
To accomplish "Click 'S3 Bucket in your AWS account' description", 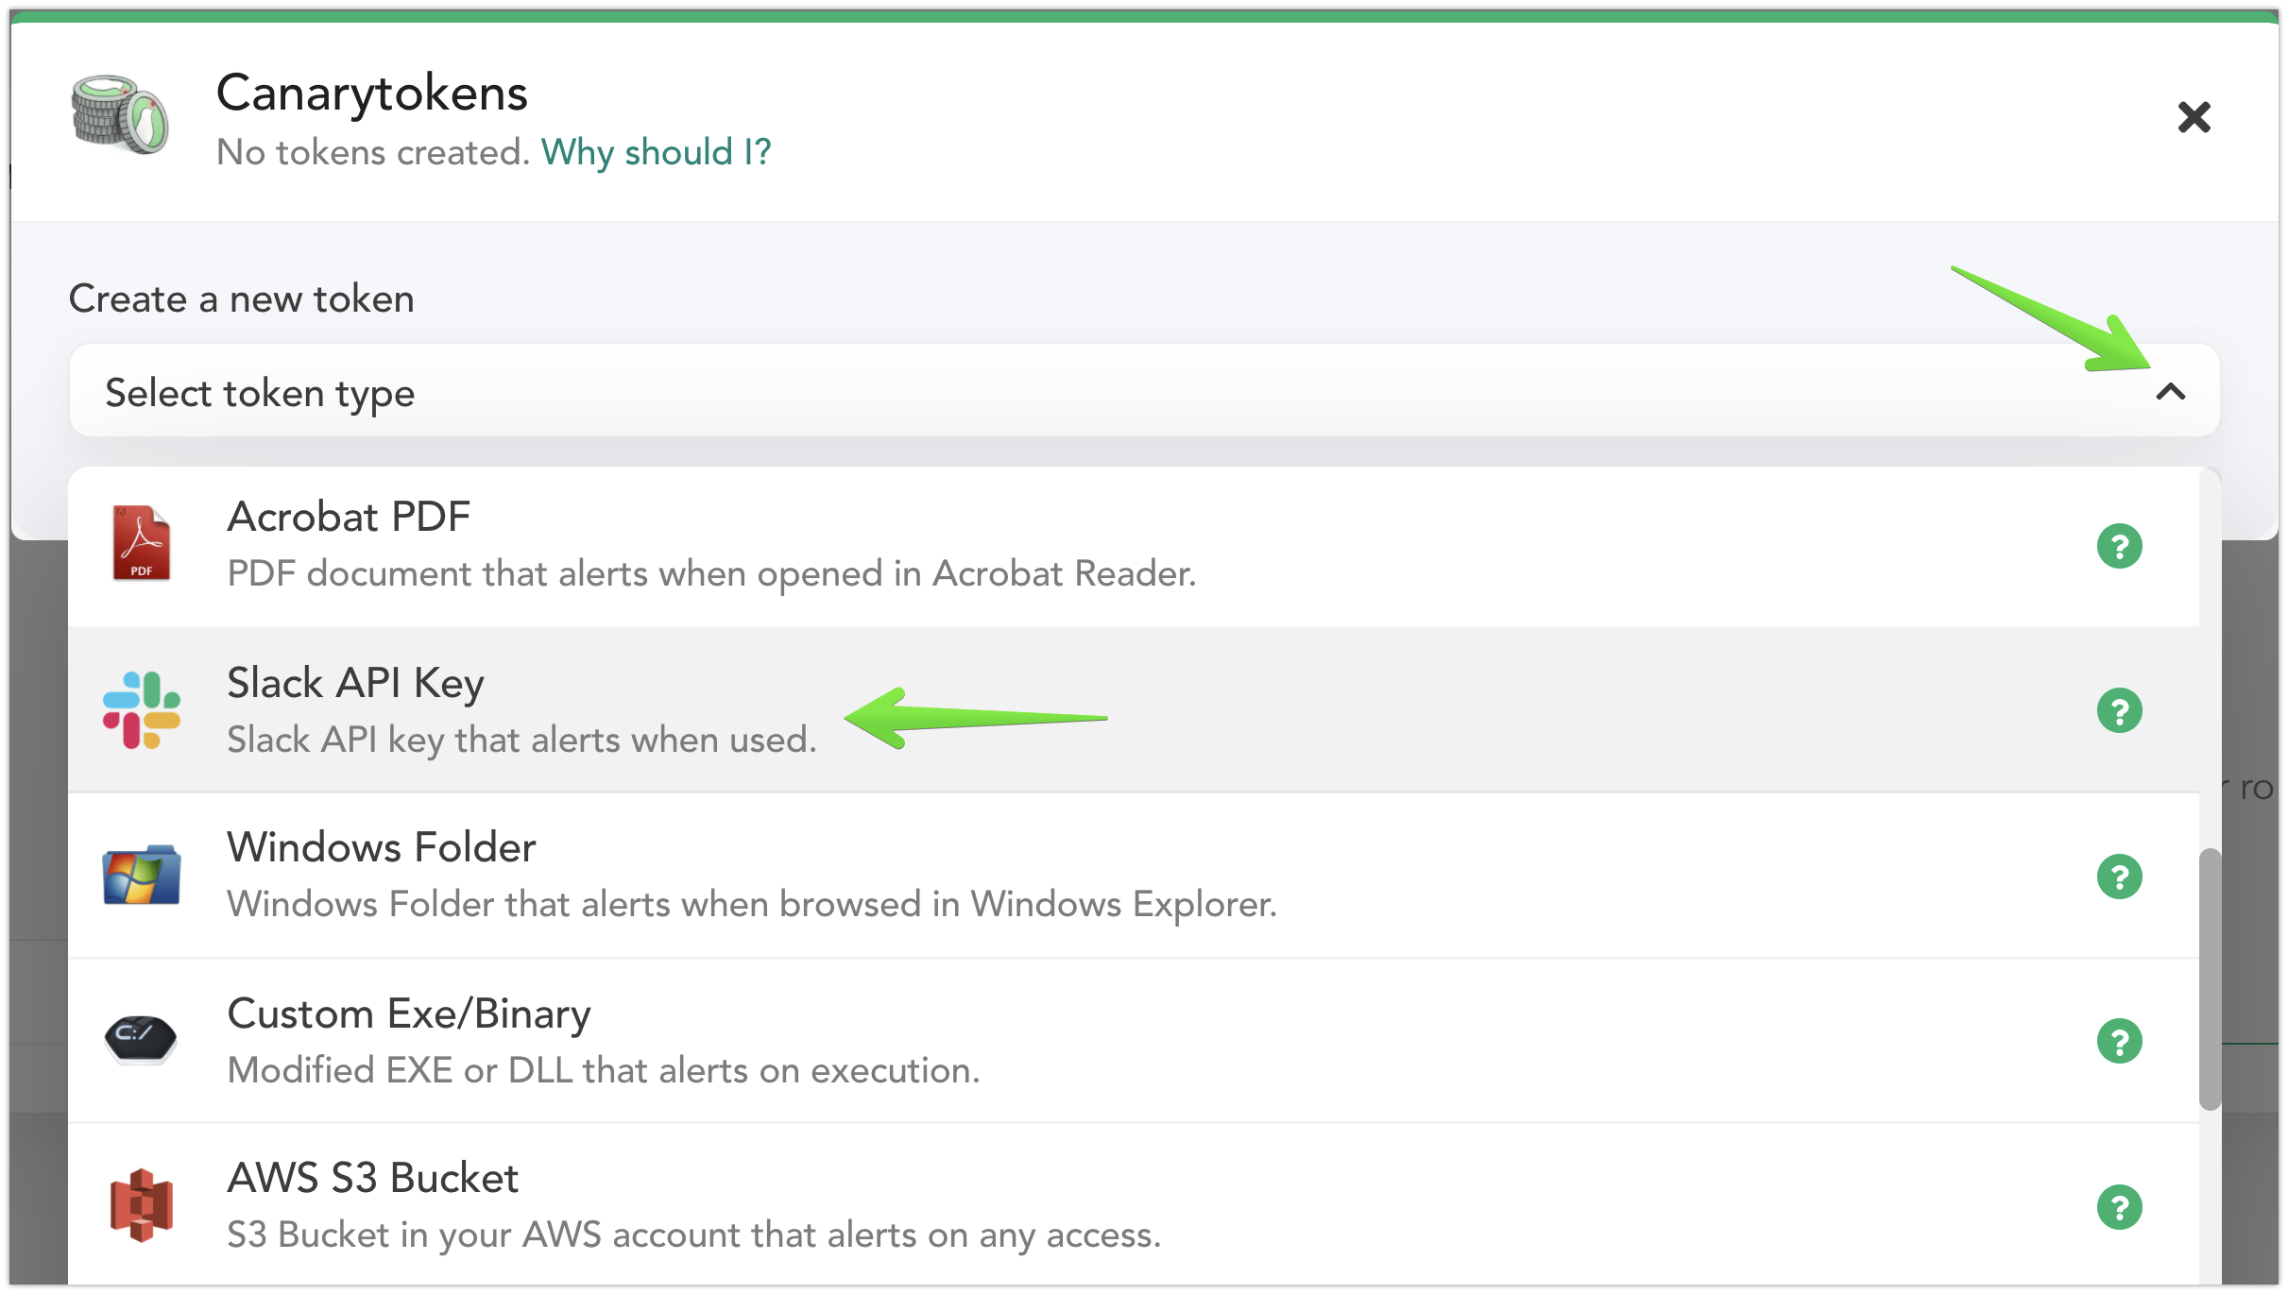I will pyautogui.click(x=694, y=1234).
